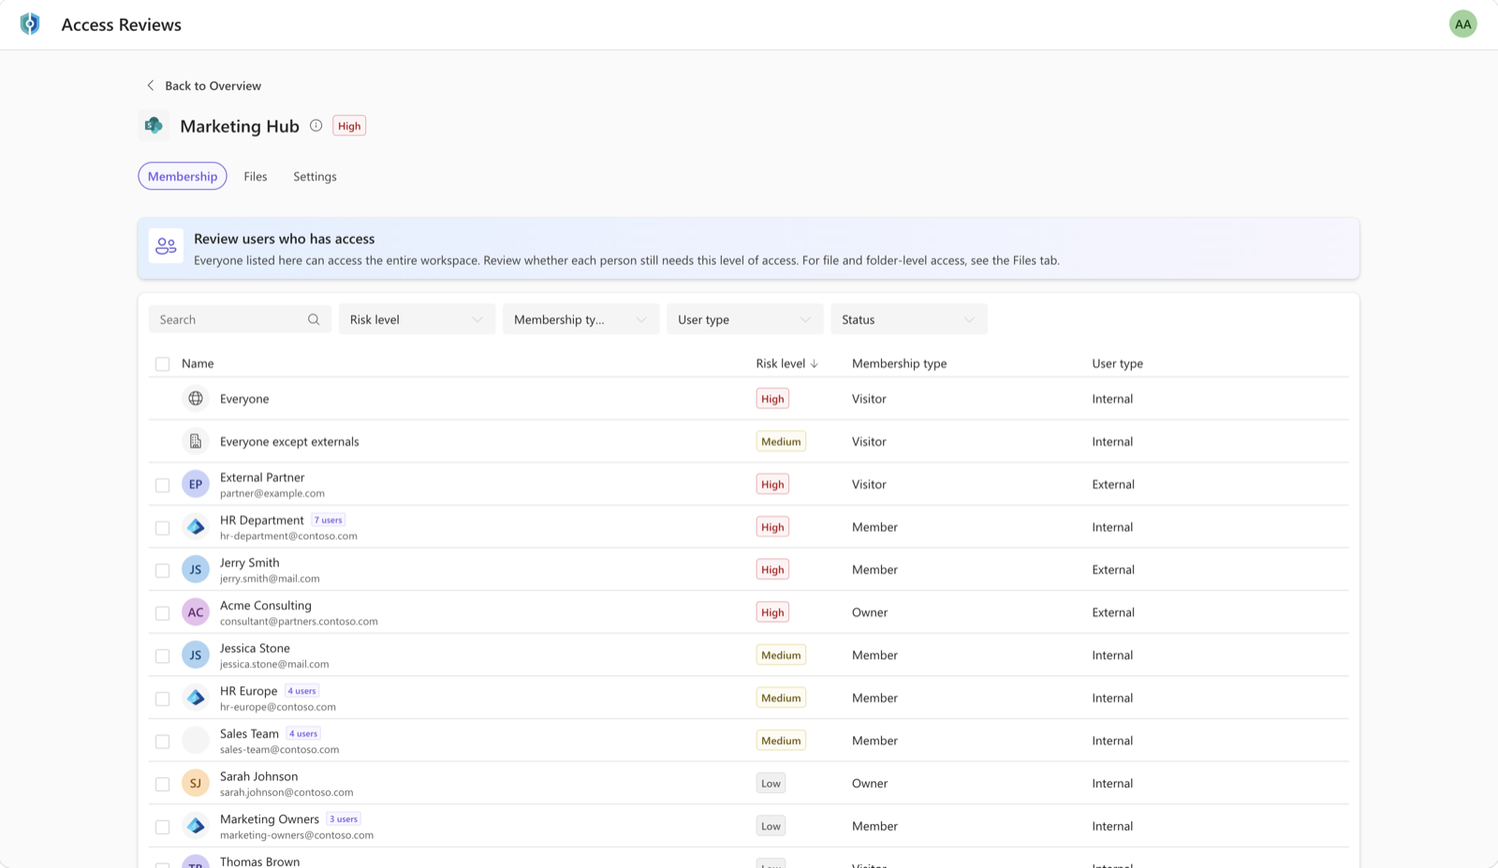
Task: Check the Jessica Stone row checkbox
Action: click(x=163, y=656)
